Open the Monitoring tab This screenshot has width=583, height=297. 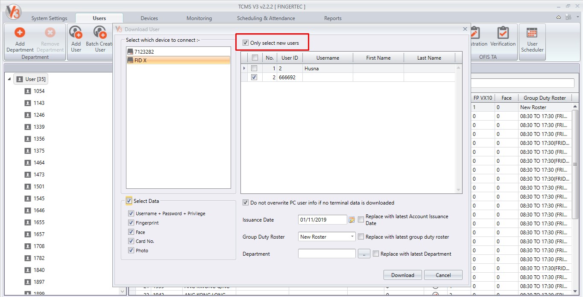[x=199, y=18]
